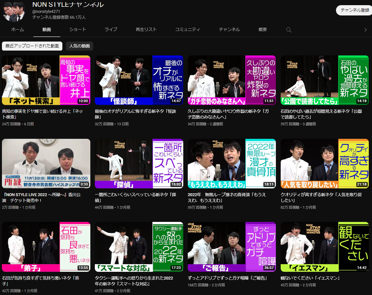This screenshot has height=295, width=372.
Task: Open the 「ネット検索」 video thumbnail
Action: tap(46, 80)
